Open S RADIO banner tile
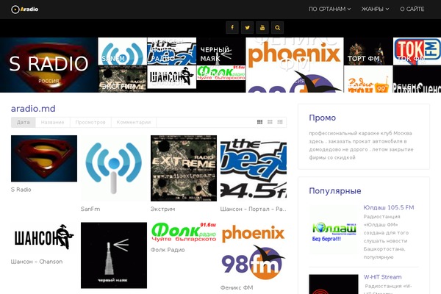The image size is (441, 294). coord(49,65)
